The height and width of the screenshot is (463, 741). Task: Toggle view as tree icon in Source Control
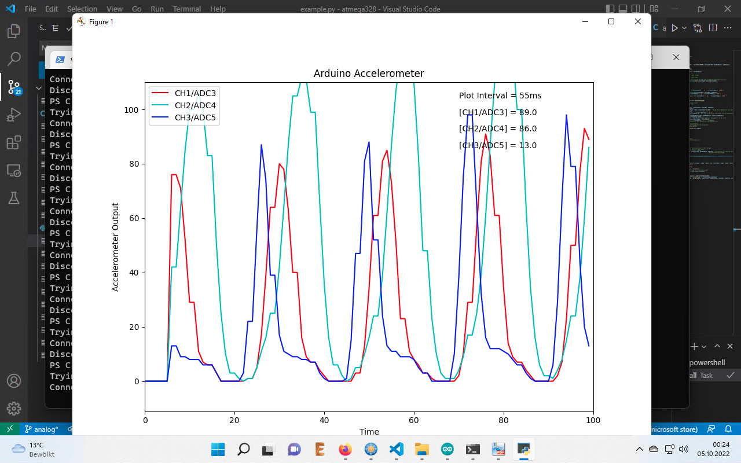[56, 28]
